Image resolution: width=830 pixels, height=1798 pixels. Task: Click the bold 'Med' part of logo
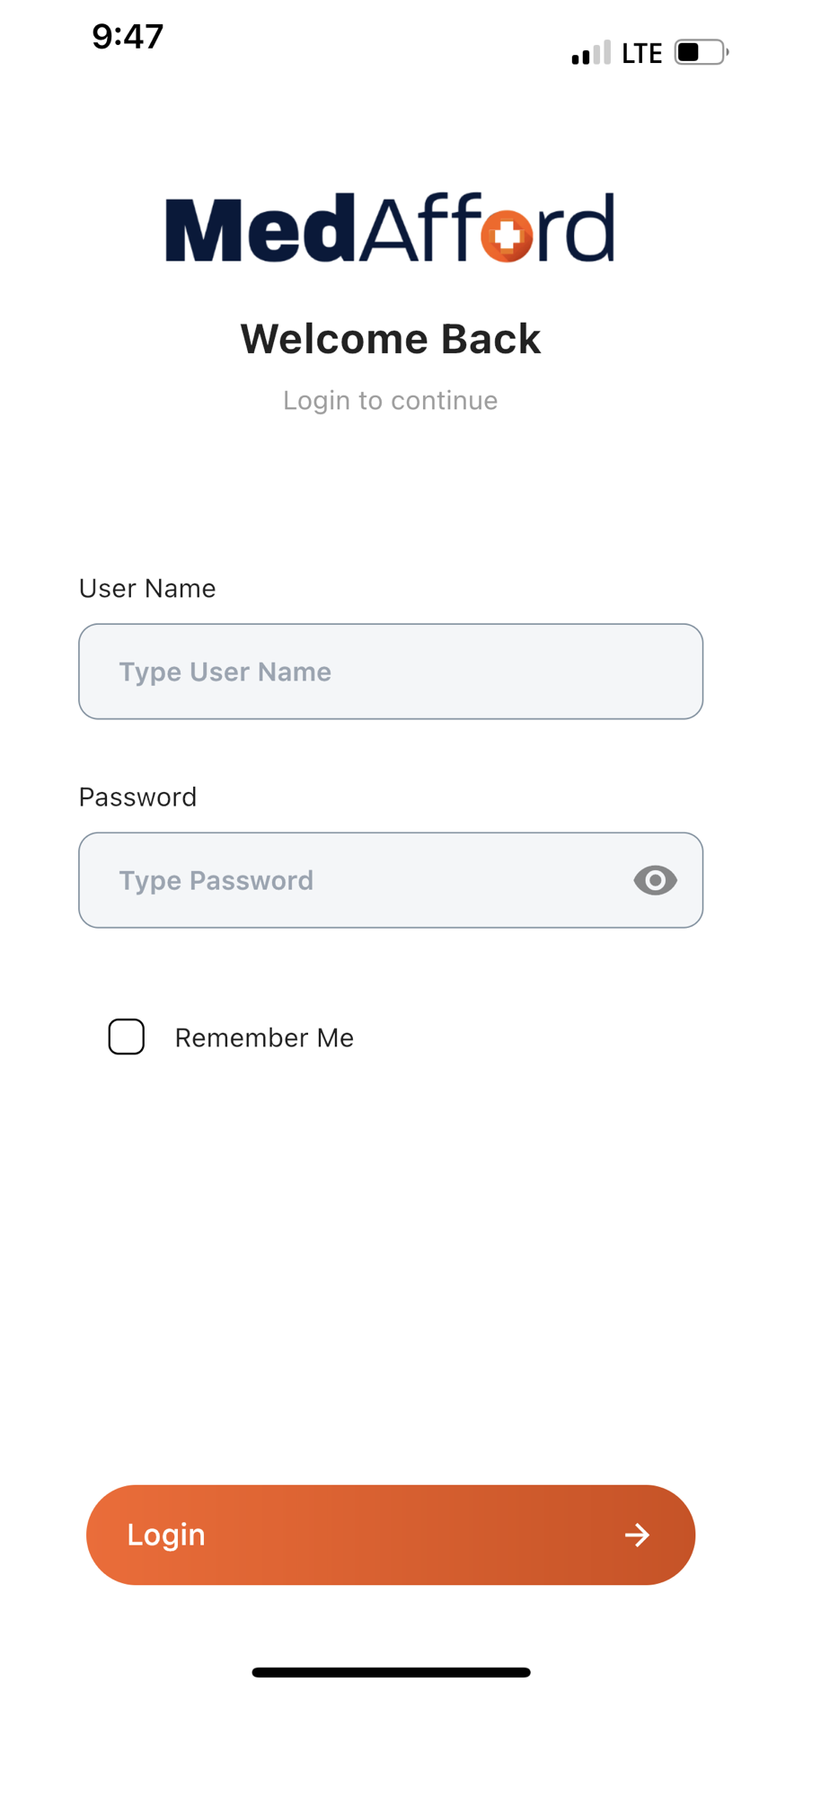click(x=260, y=230)
